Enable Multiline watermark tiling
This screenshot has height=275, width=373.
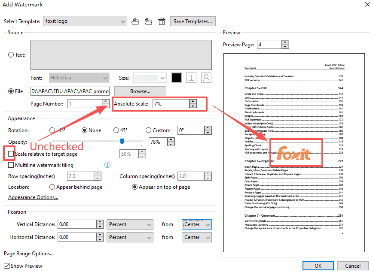point(11,165)
